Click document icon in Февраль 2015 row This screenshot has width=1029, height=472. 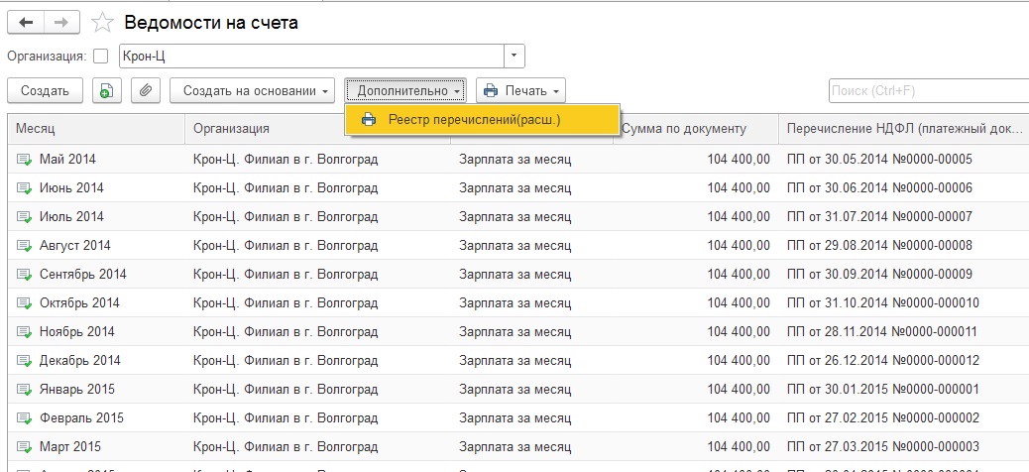click(24, 418)
